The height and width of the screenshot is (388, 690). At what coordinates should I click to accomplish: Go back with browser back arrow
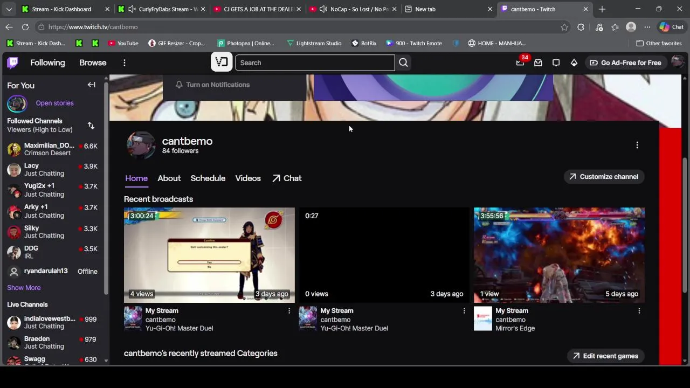9,27
